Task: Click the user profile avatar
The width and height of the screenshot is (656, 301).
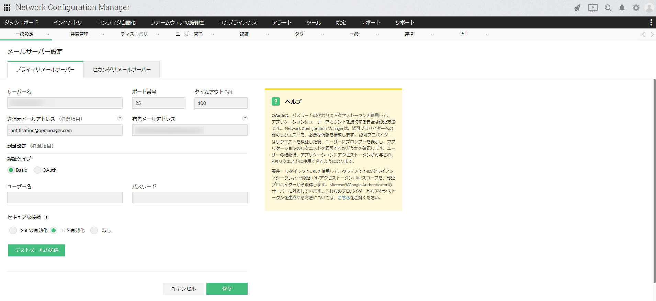Action: click(x=649, y=8)
